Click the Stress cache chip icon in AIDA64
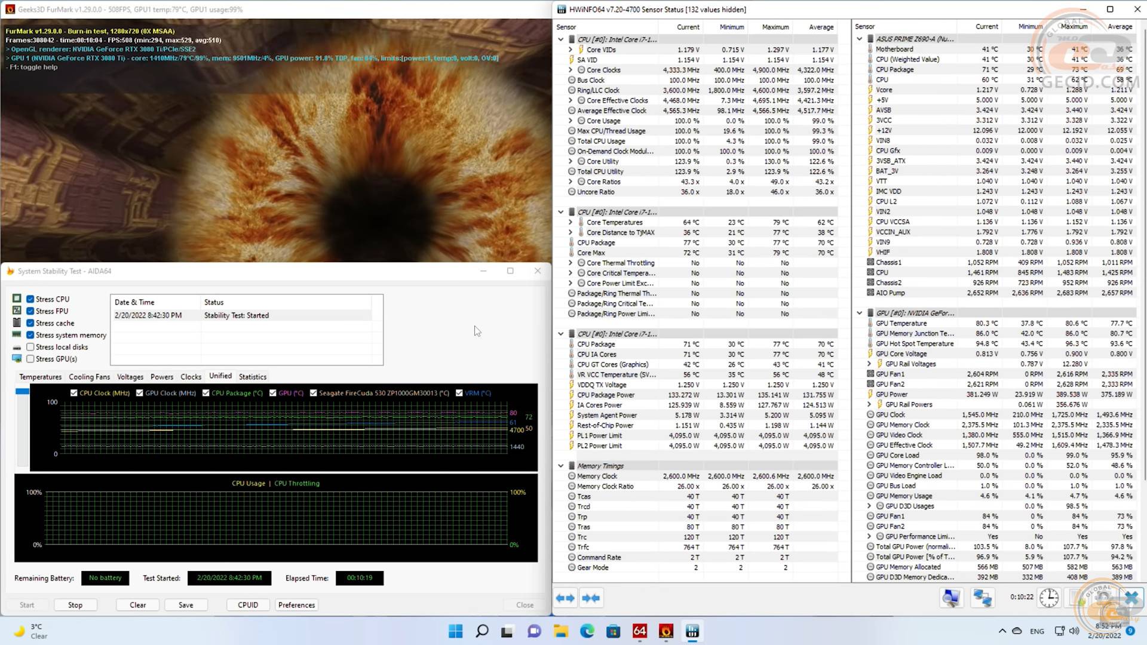The height and width of the screenshot is (645, 1147). 17,322
